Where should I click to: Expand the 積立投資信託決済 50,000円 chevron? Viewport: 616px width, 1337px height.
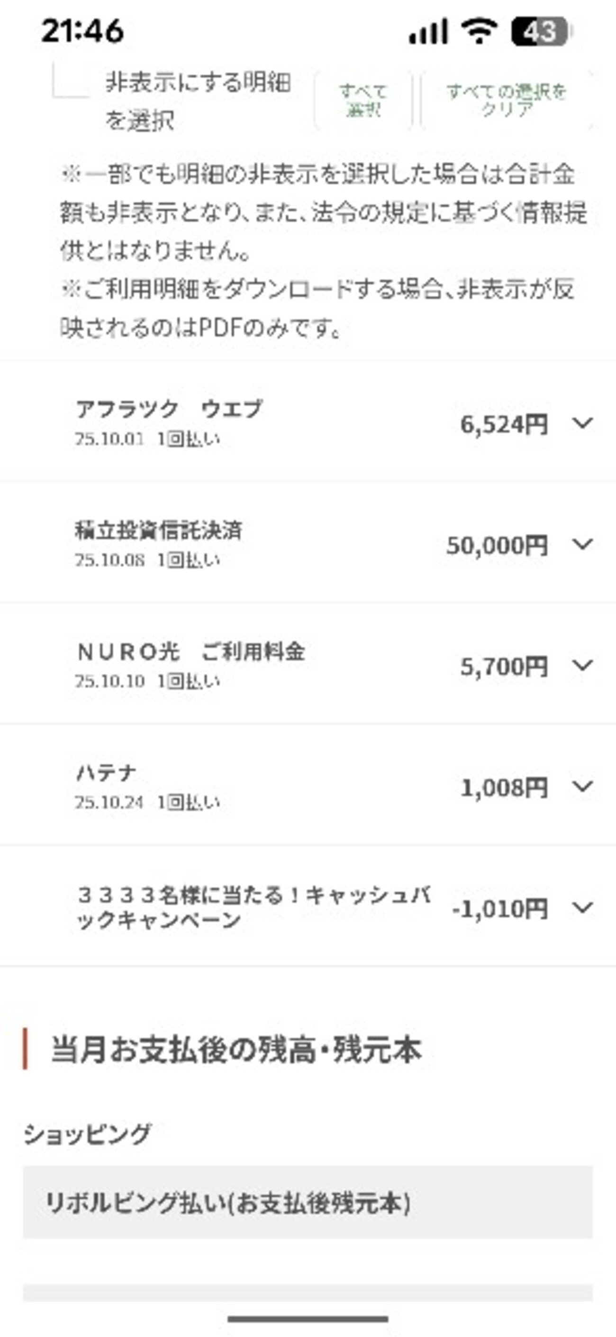pos(582,544)
